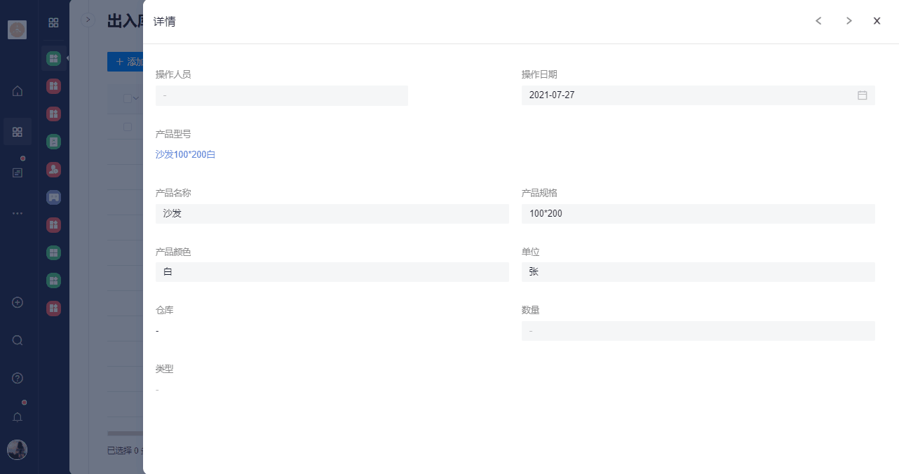This screenshot has height=474, width=899.
Task: Click the 数量 input field
Action: 698,331
